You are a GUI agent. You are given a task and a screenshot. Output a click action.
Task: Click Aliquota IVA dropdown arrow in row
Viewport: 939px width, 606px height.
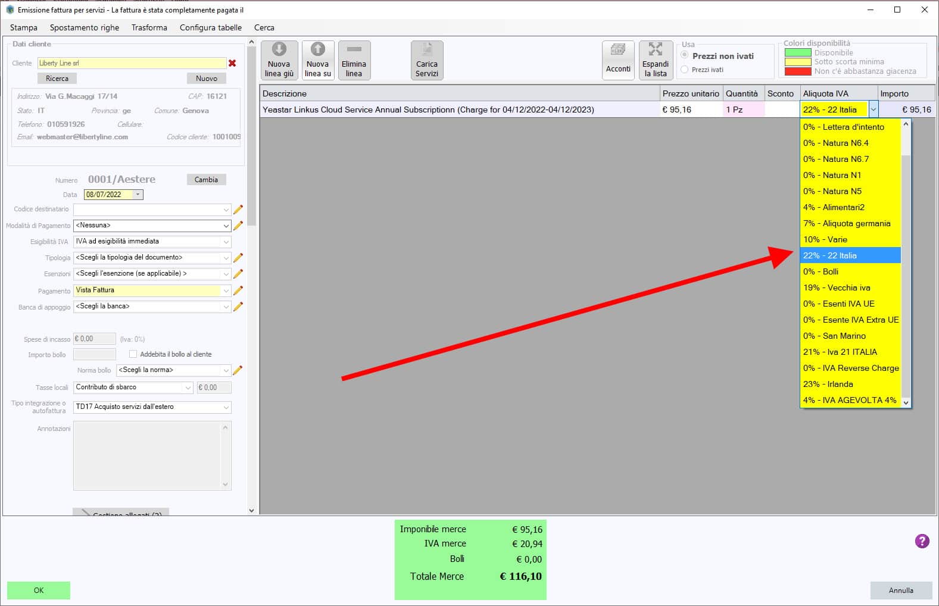[873, 110]
